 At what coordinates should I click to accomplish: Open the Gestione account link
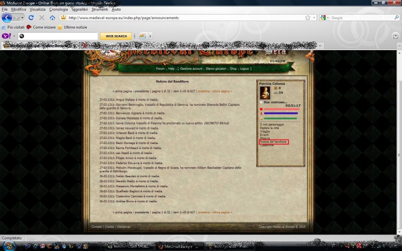(191, 68)
